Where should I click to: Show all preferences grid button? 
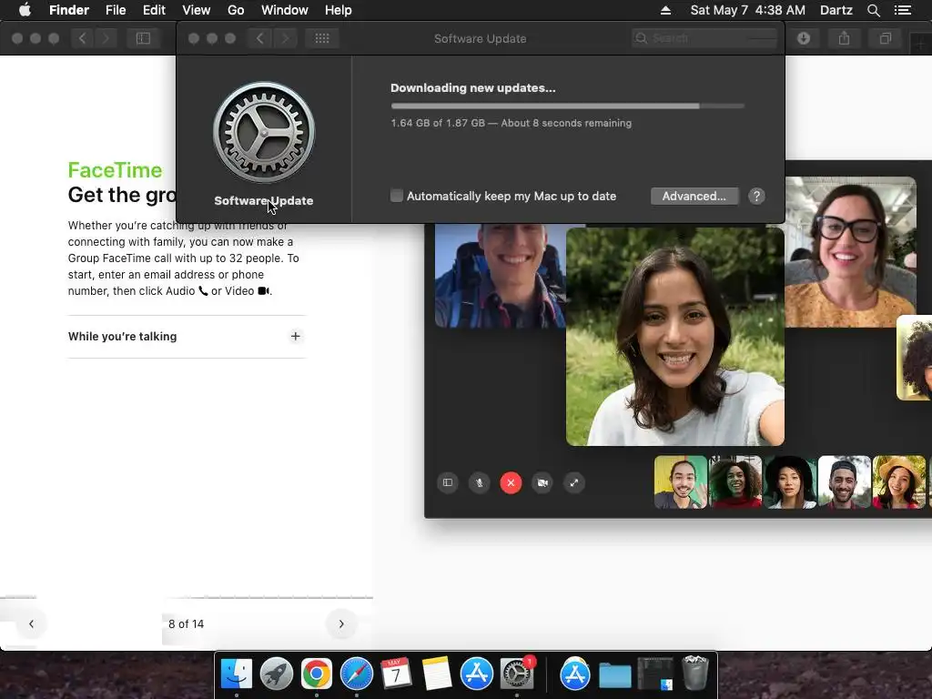[322, 38]
